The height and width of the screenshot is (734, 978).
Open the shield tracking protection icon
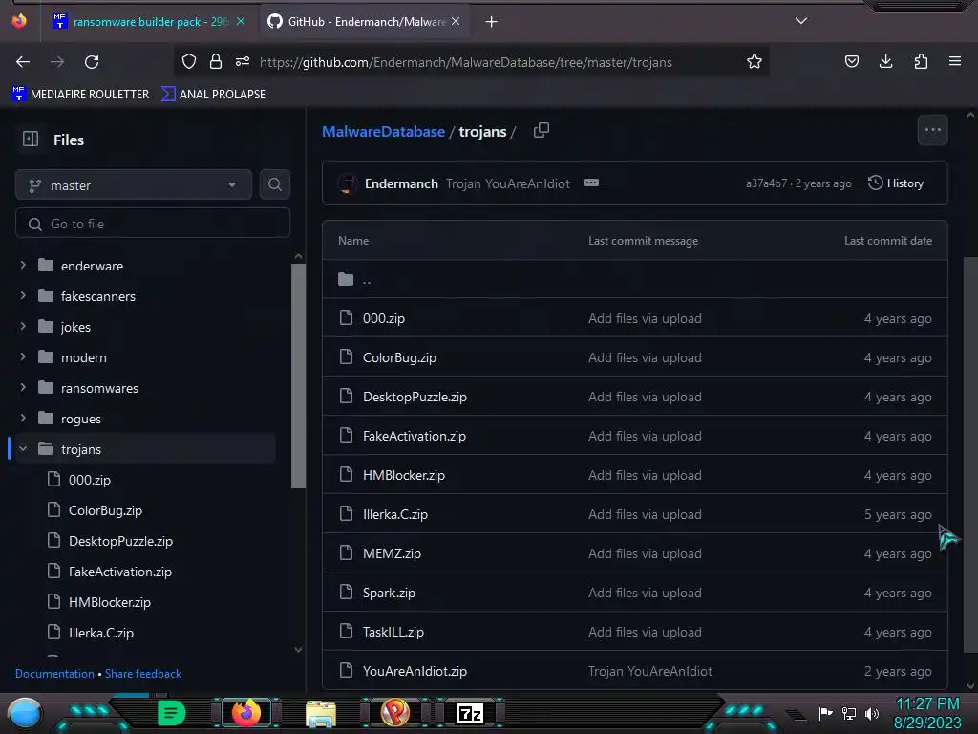pyautogui.click(x=189, y=61)
